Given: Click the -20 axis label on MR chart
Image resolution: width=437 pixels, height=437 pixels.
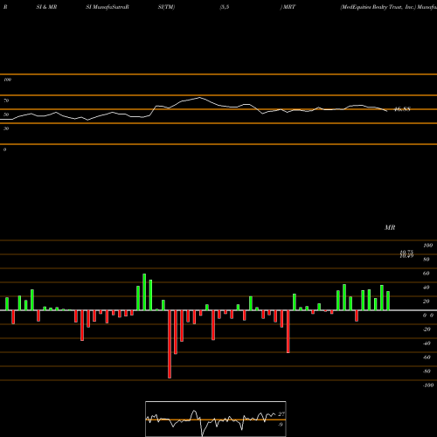Looking at the screenshot, I should pos(427,329).
